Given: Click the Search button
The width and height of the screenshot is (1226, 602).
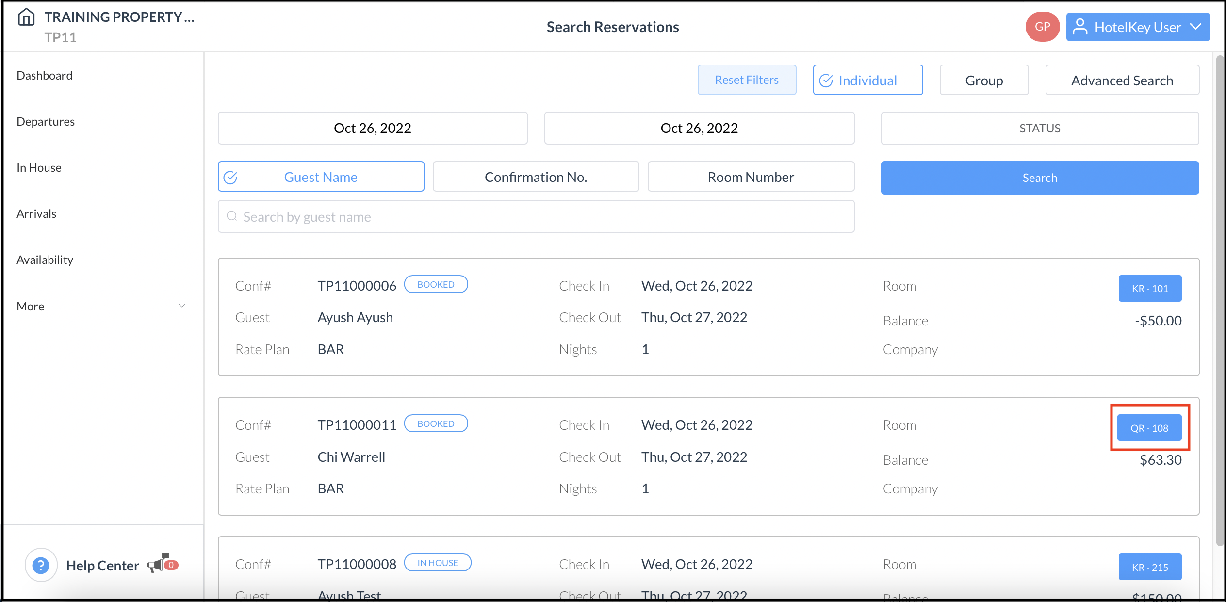Looking at the screenshot, I should click(1039, 178).
